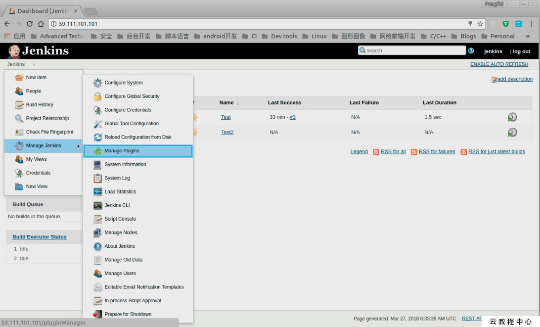Click the Manage Nodes icon
Viewport: 540px width, 327px height.
tap(98, 233)
